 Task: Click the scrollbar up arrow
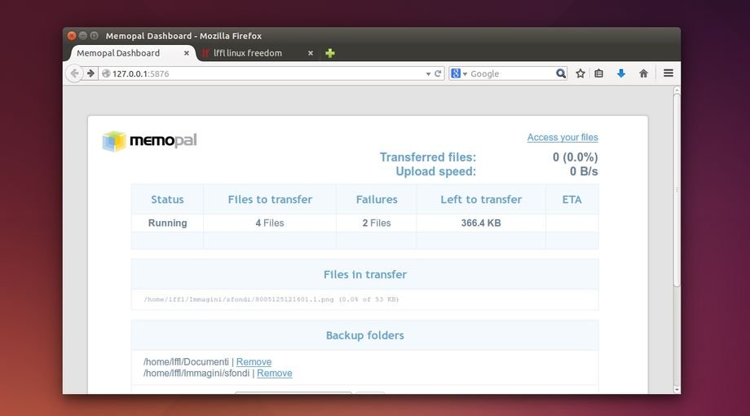pyautogui.click(x=677, y=90)
